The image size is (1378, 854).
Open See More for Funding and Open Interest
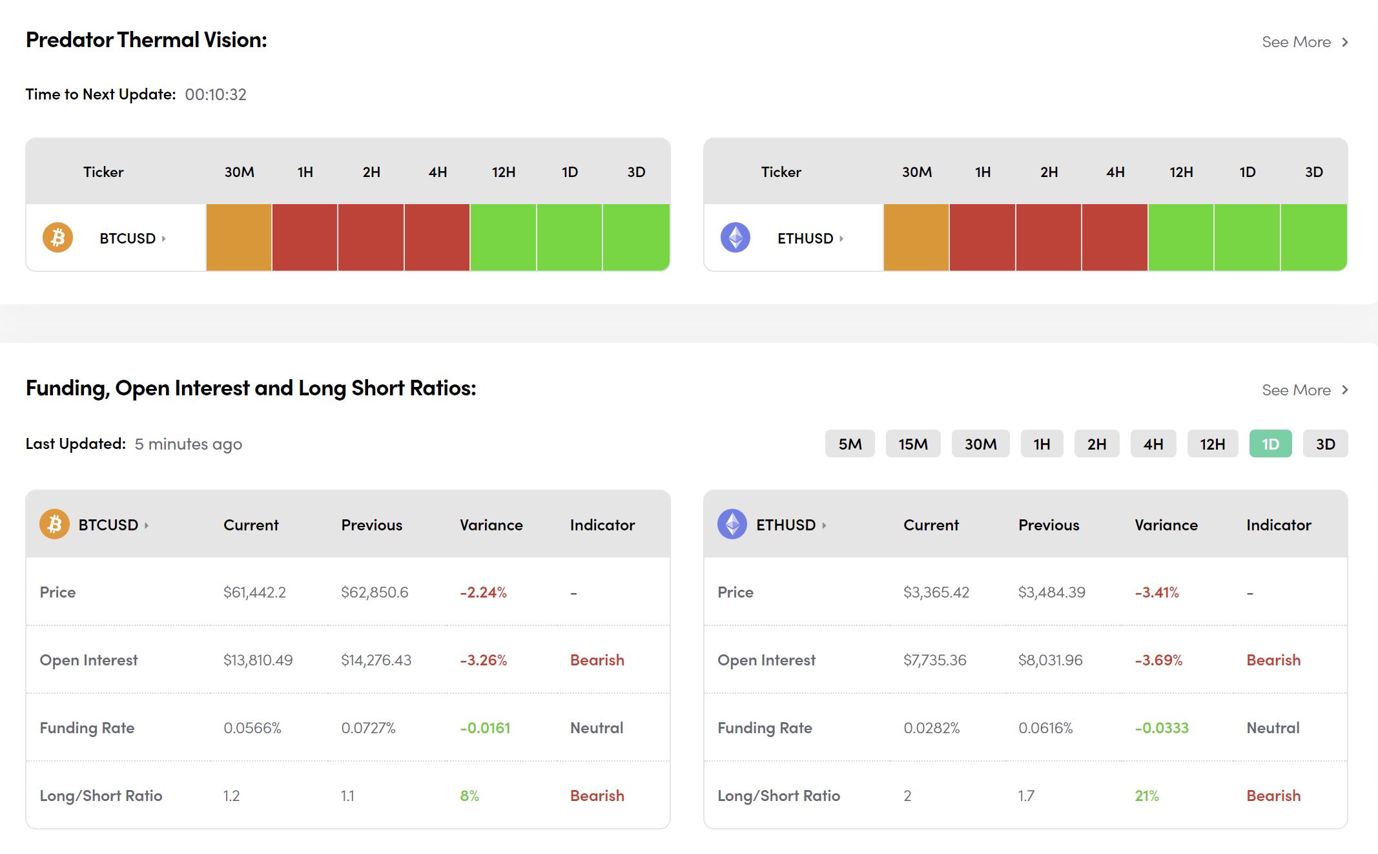tap(1296, 390)
